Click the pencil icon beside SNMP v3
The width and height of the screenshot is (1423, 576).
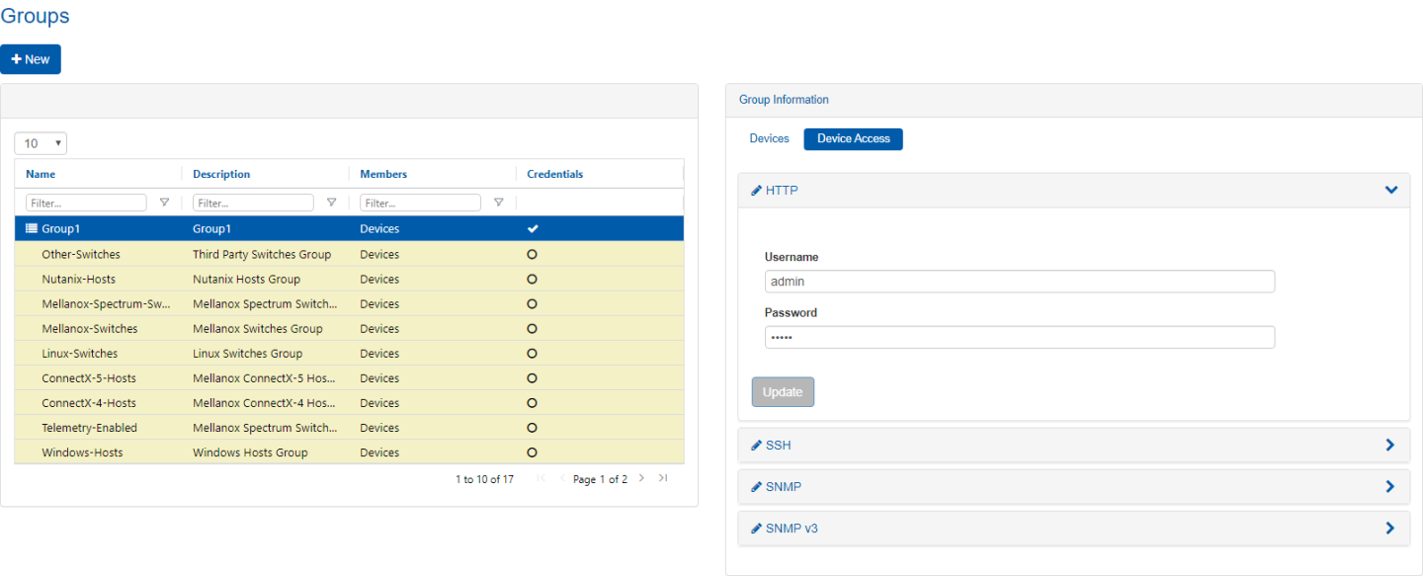[756, 529]
